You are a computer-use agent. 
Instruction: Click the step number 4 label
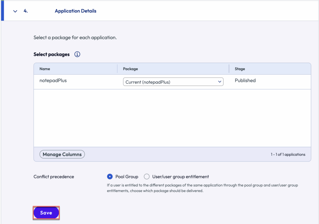point(26,11)
